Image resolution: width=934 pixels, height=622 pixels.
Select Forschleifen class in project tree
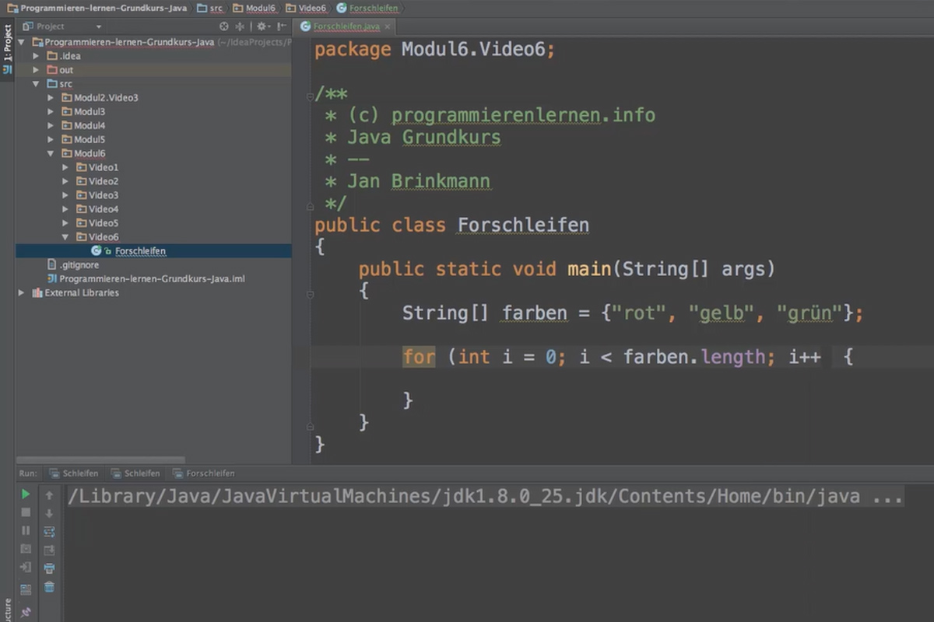[x=153, y=251]
